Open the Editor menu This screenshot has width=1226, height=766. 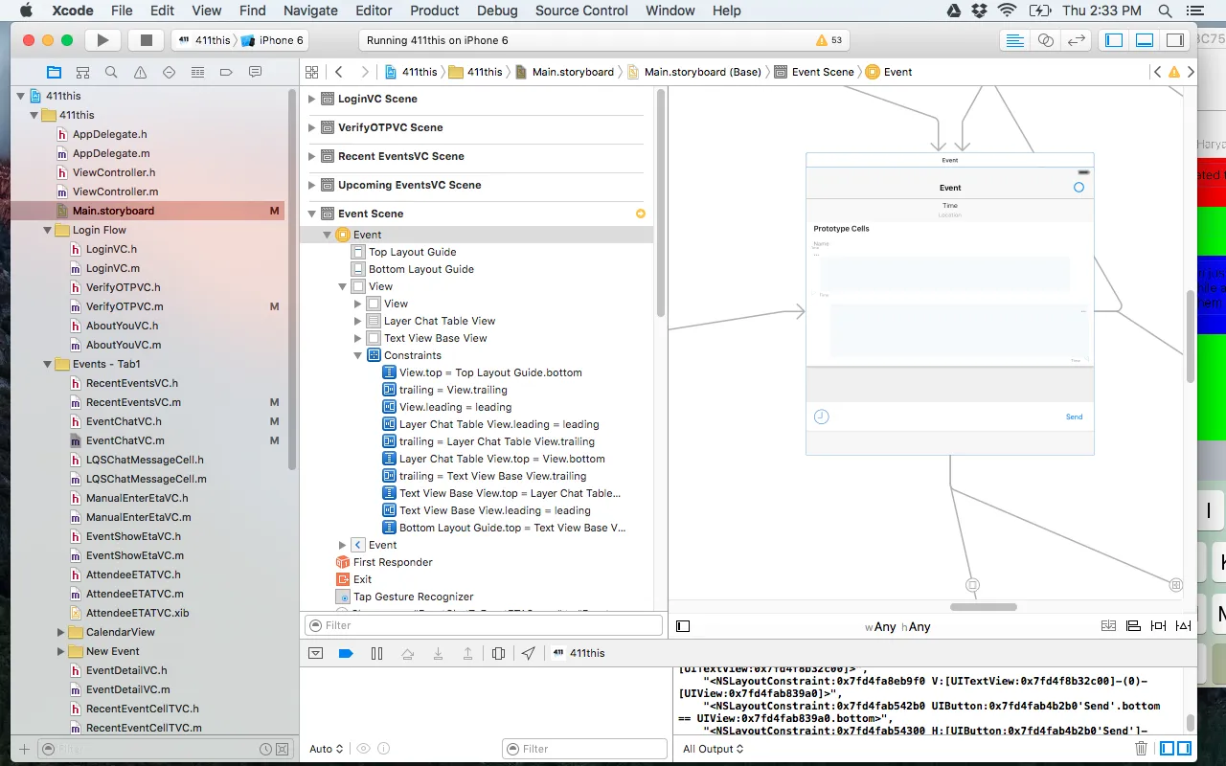tap(374, 11)
